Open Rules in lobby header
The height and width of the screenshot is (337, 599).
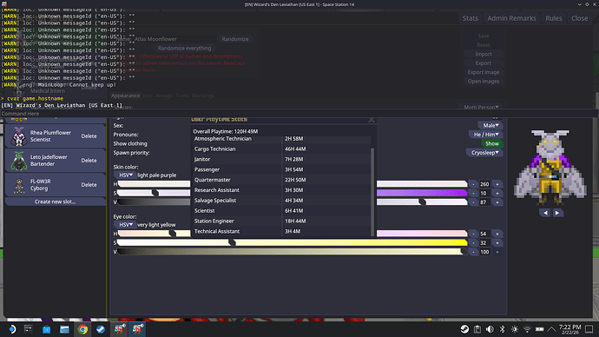click(554, 18)
